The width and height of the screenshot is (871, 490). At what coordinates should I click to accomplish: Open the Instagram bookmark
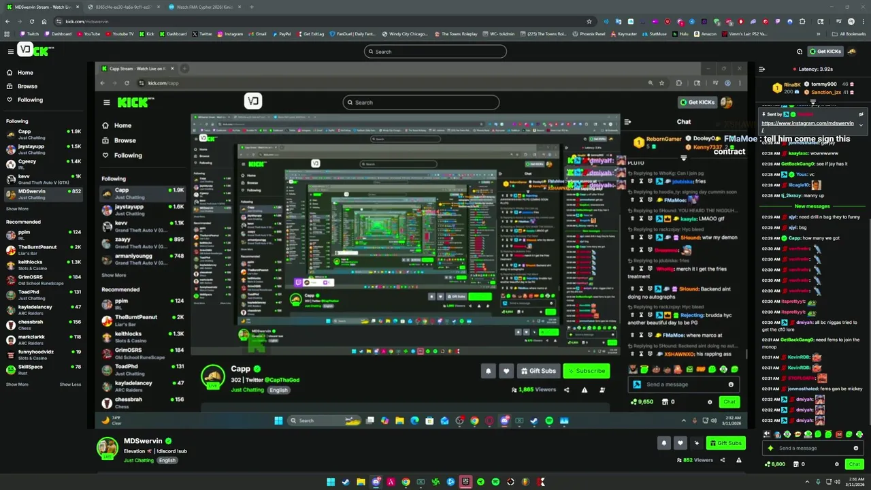[229, 34]
